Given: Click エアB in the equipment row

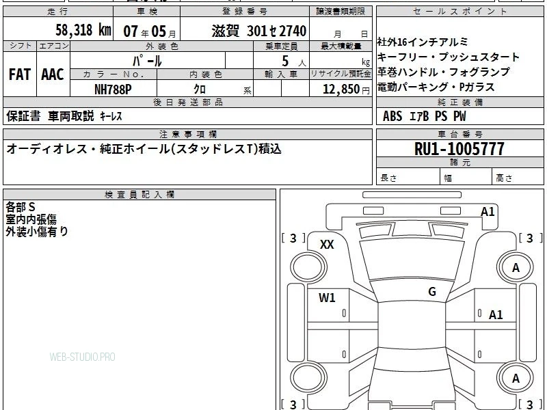Looking at the screenshot, I should point(418,116).
